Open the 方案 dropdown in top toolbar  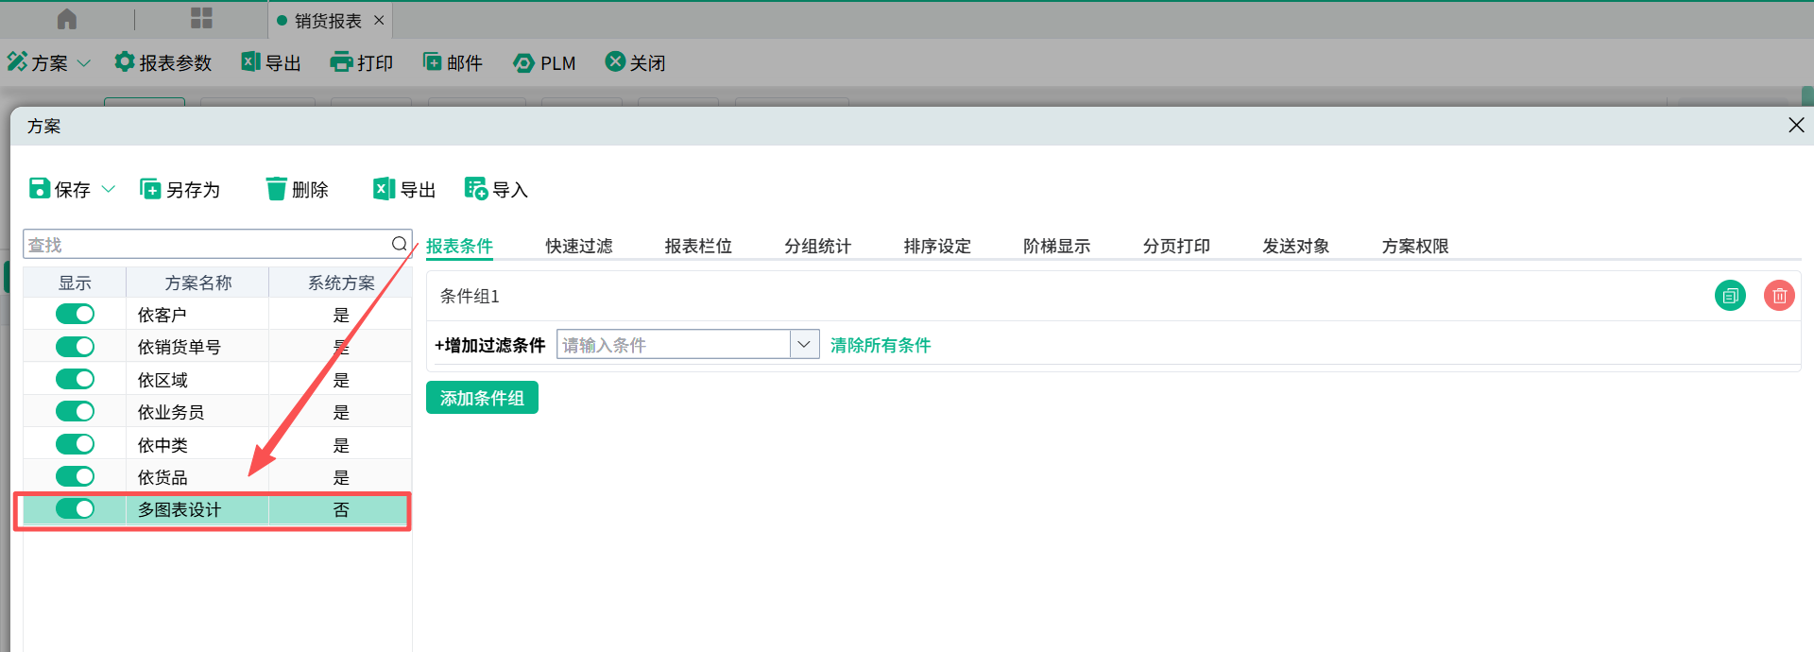point(84,63)
